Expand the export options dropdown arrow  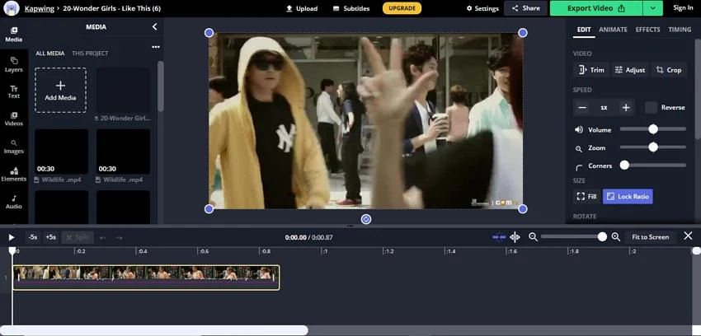click(x=652, y=8)
